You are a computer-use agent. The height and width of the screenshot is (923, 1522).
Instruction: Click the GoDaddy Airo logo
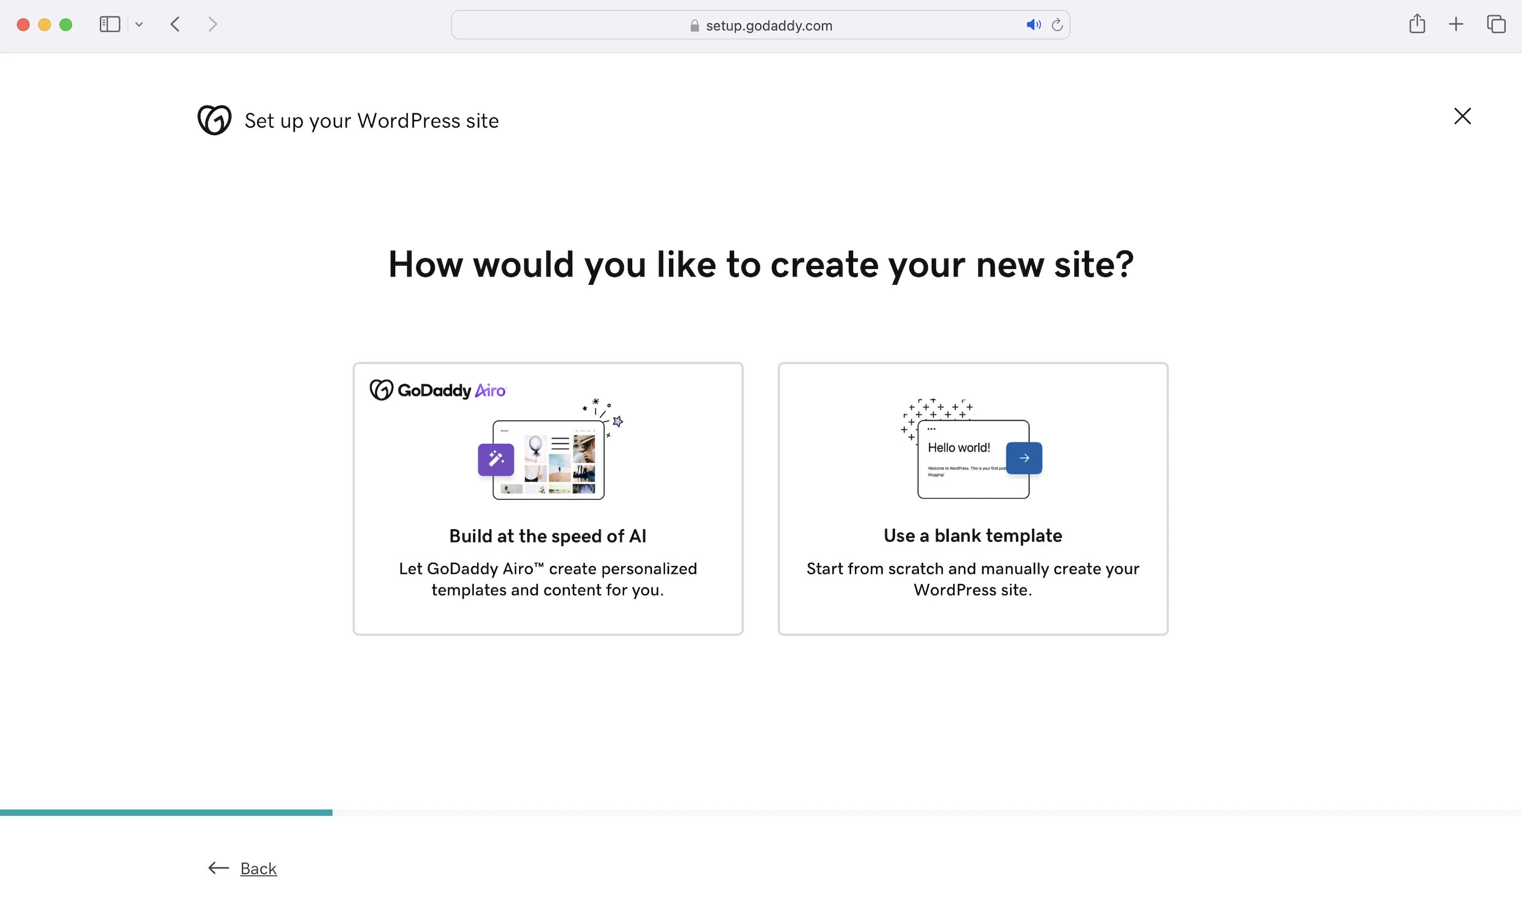pyautogui.click(x=438, y=390)
